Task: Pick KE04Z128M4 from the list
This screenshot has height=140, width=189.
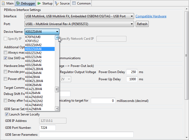Action: [x=40, y=69]
